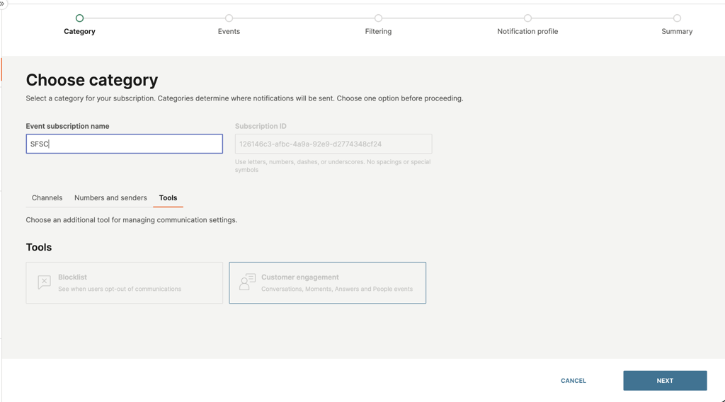Switch to the Channels tab
The image size is (725, 402).
click(47, 197)
